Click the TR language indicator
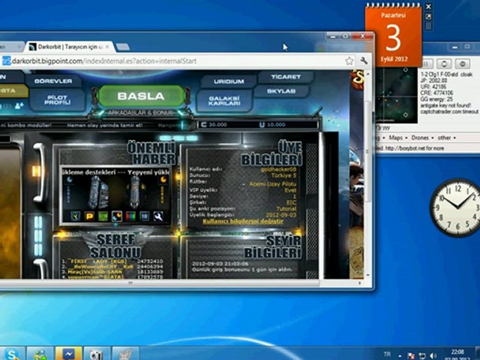The width and height of the screenshot is (480, 360). click(387, 354)
